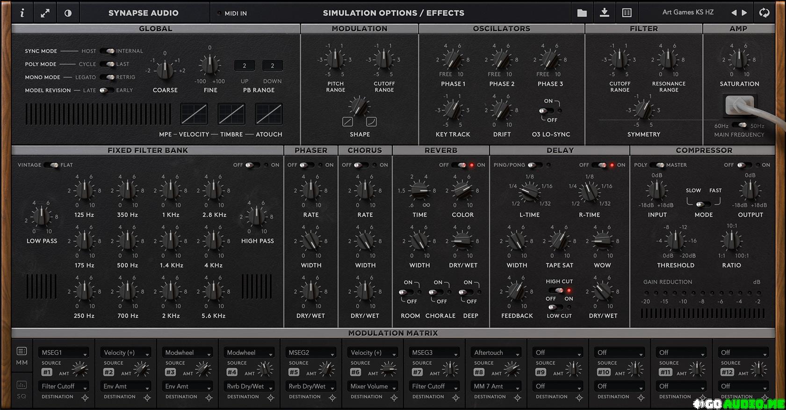This screenshot has width=786, height=410.
Task: Expand the Mixer Volume destination dropdown
Action: coord(372,386)
